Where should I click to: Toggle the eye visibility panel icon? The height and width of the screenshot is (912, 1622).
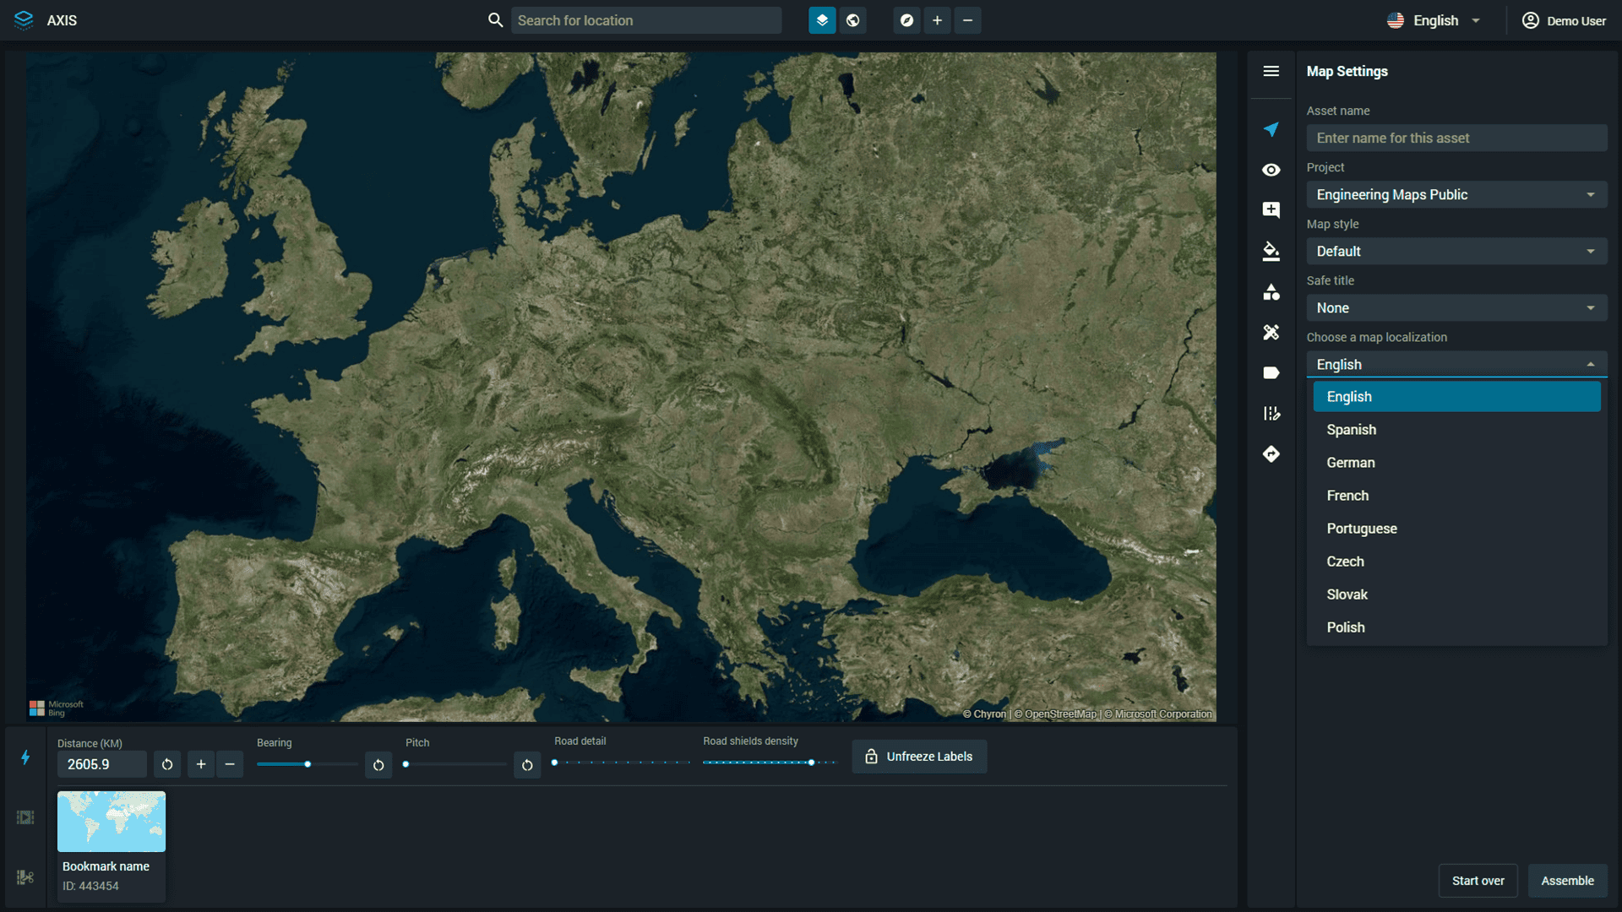[x=1271, y=170]
